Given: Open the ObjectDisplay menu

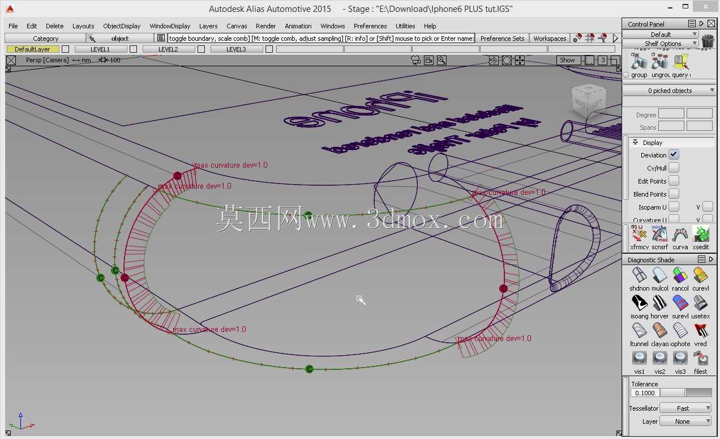Looking at the screenshot, I should pyautogui.click(x=122, y=26).
